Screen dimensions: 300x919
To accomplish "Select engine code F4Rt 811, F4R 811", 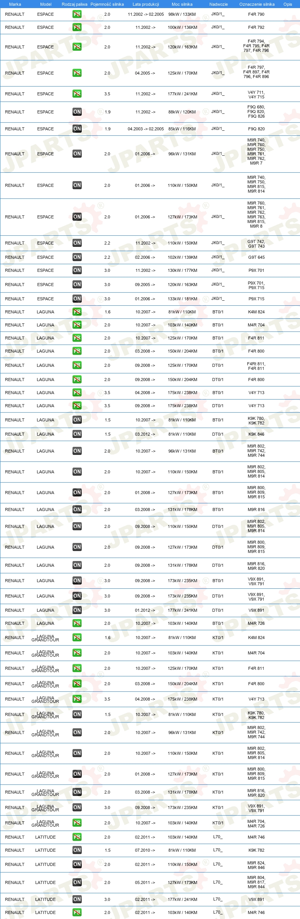I will click(256, 366).
